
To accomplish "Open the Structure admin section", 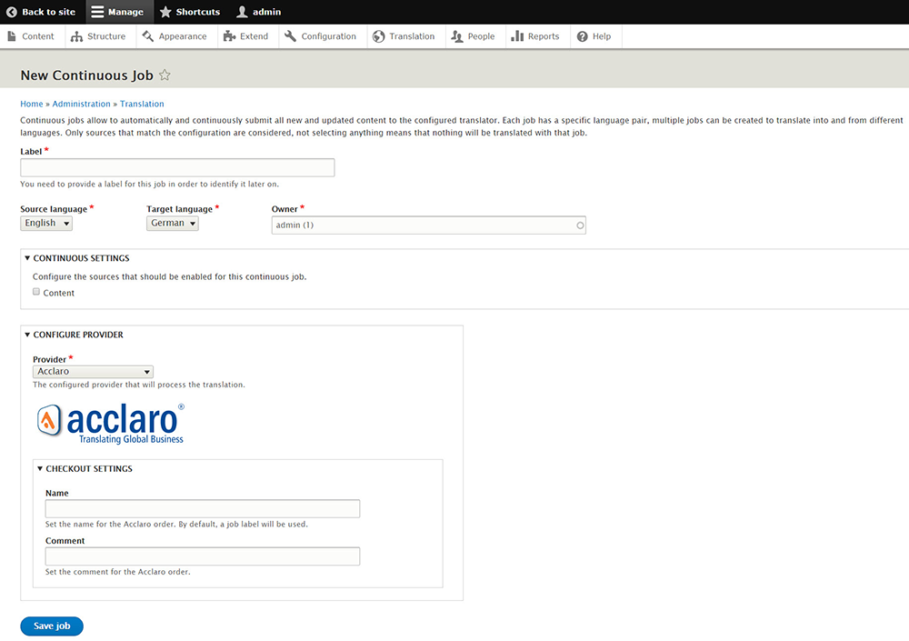I will click(x=99, y=36).
